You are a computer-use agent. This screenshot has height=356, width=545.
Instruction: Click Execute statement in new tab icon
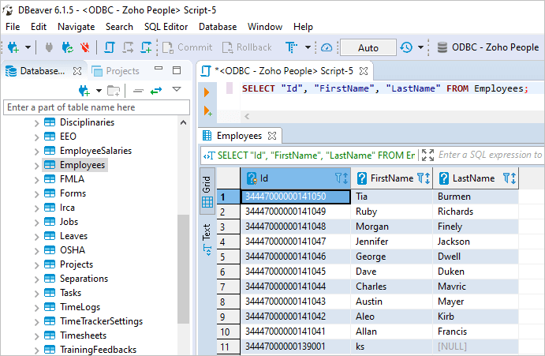tap(207, 111)
